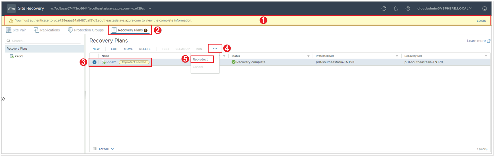Click the Site Recovery title text
Screen dimensions: 494x156
point(31,8)
